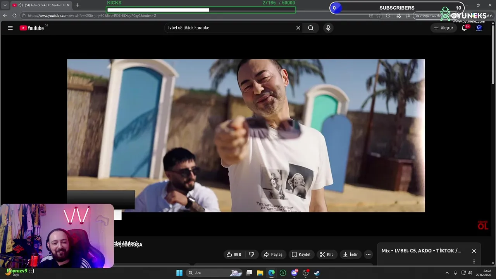Image resolution: width=496 pixels, height=279 pixels.
Task: Click the system tray microphone icon
Action: pos(455,273)
